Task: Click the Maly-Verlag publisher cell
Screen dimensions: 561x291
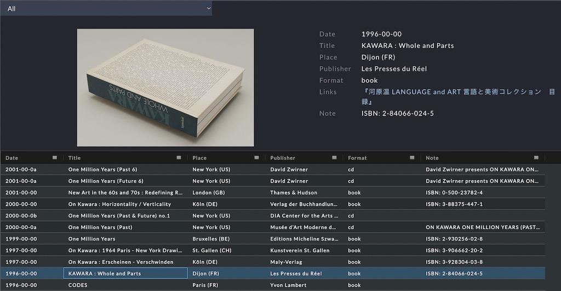Action: pos(286,262)
